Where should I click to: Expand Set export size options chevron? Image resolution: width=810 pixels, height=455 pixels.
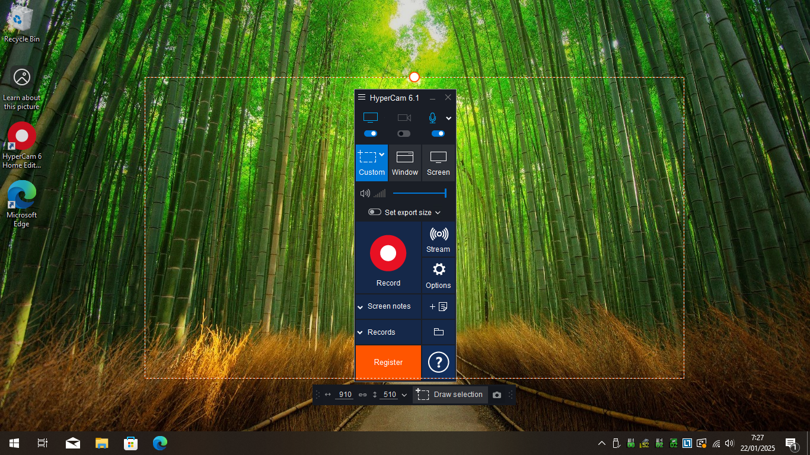[438, 213]
